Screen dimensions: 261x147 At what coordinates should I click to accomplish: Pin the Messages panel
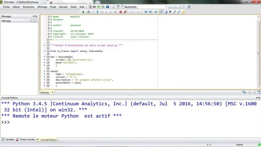[x=33, y=16]
